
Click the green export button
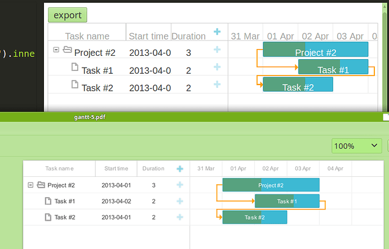[x=68, y=15]
